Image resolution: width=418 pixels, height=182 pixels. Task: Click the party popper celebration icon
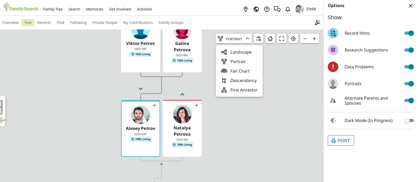(318, 23)
